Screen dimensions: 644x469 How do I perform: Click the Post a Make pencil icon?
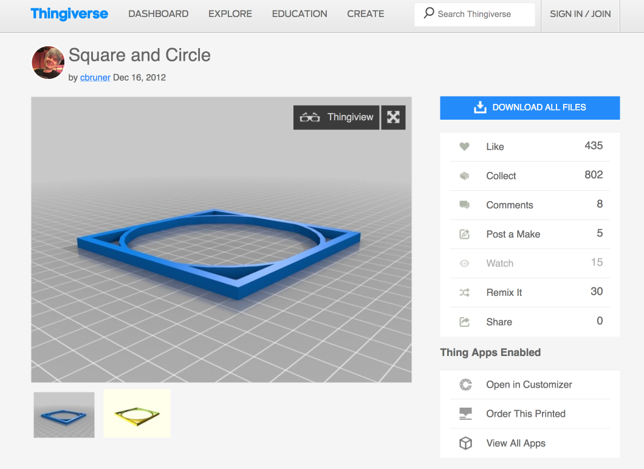pos(464,234)
